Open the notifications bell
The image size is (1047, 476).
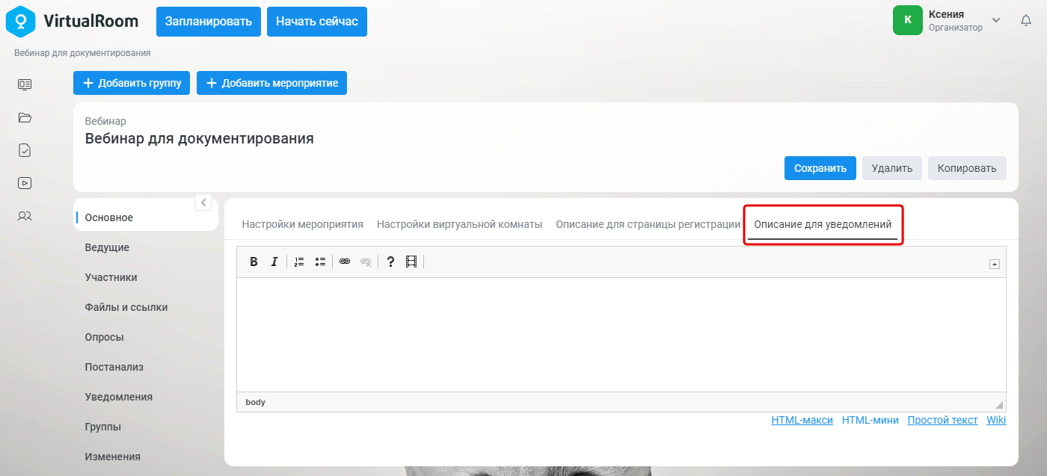coord(1026,21)
